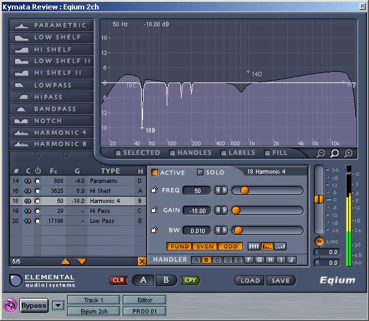Add a Parametric filter type
This screenshot has width=369, height=321.
point(51,26)
